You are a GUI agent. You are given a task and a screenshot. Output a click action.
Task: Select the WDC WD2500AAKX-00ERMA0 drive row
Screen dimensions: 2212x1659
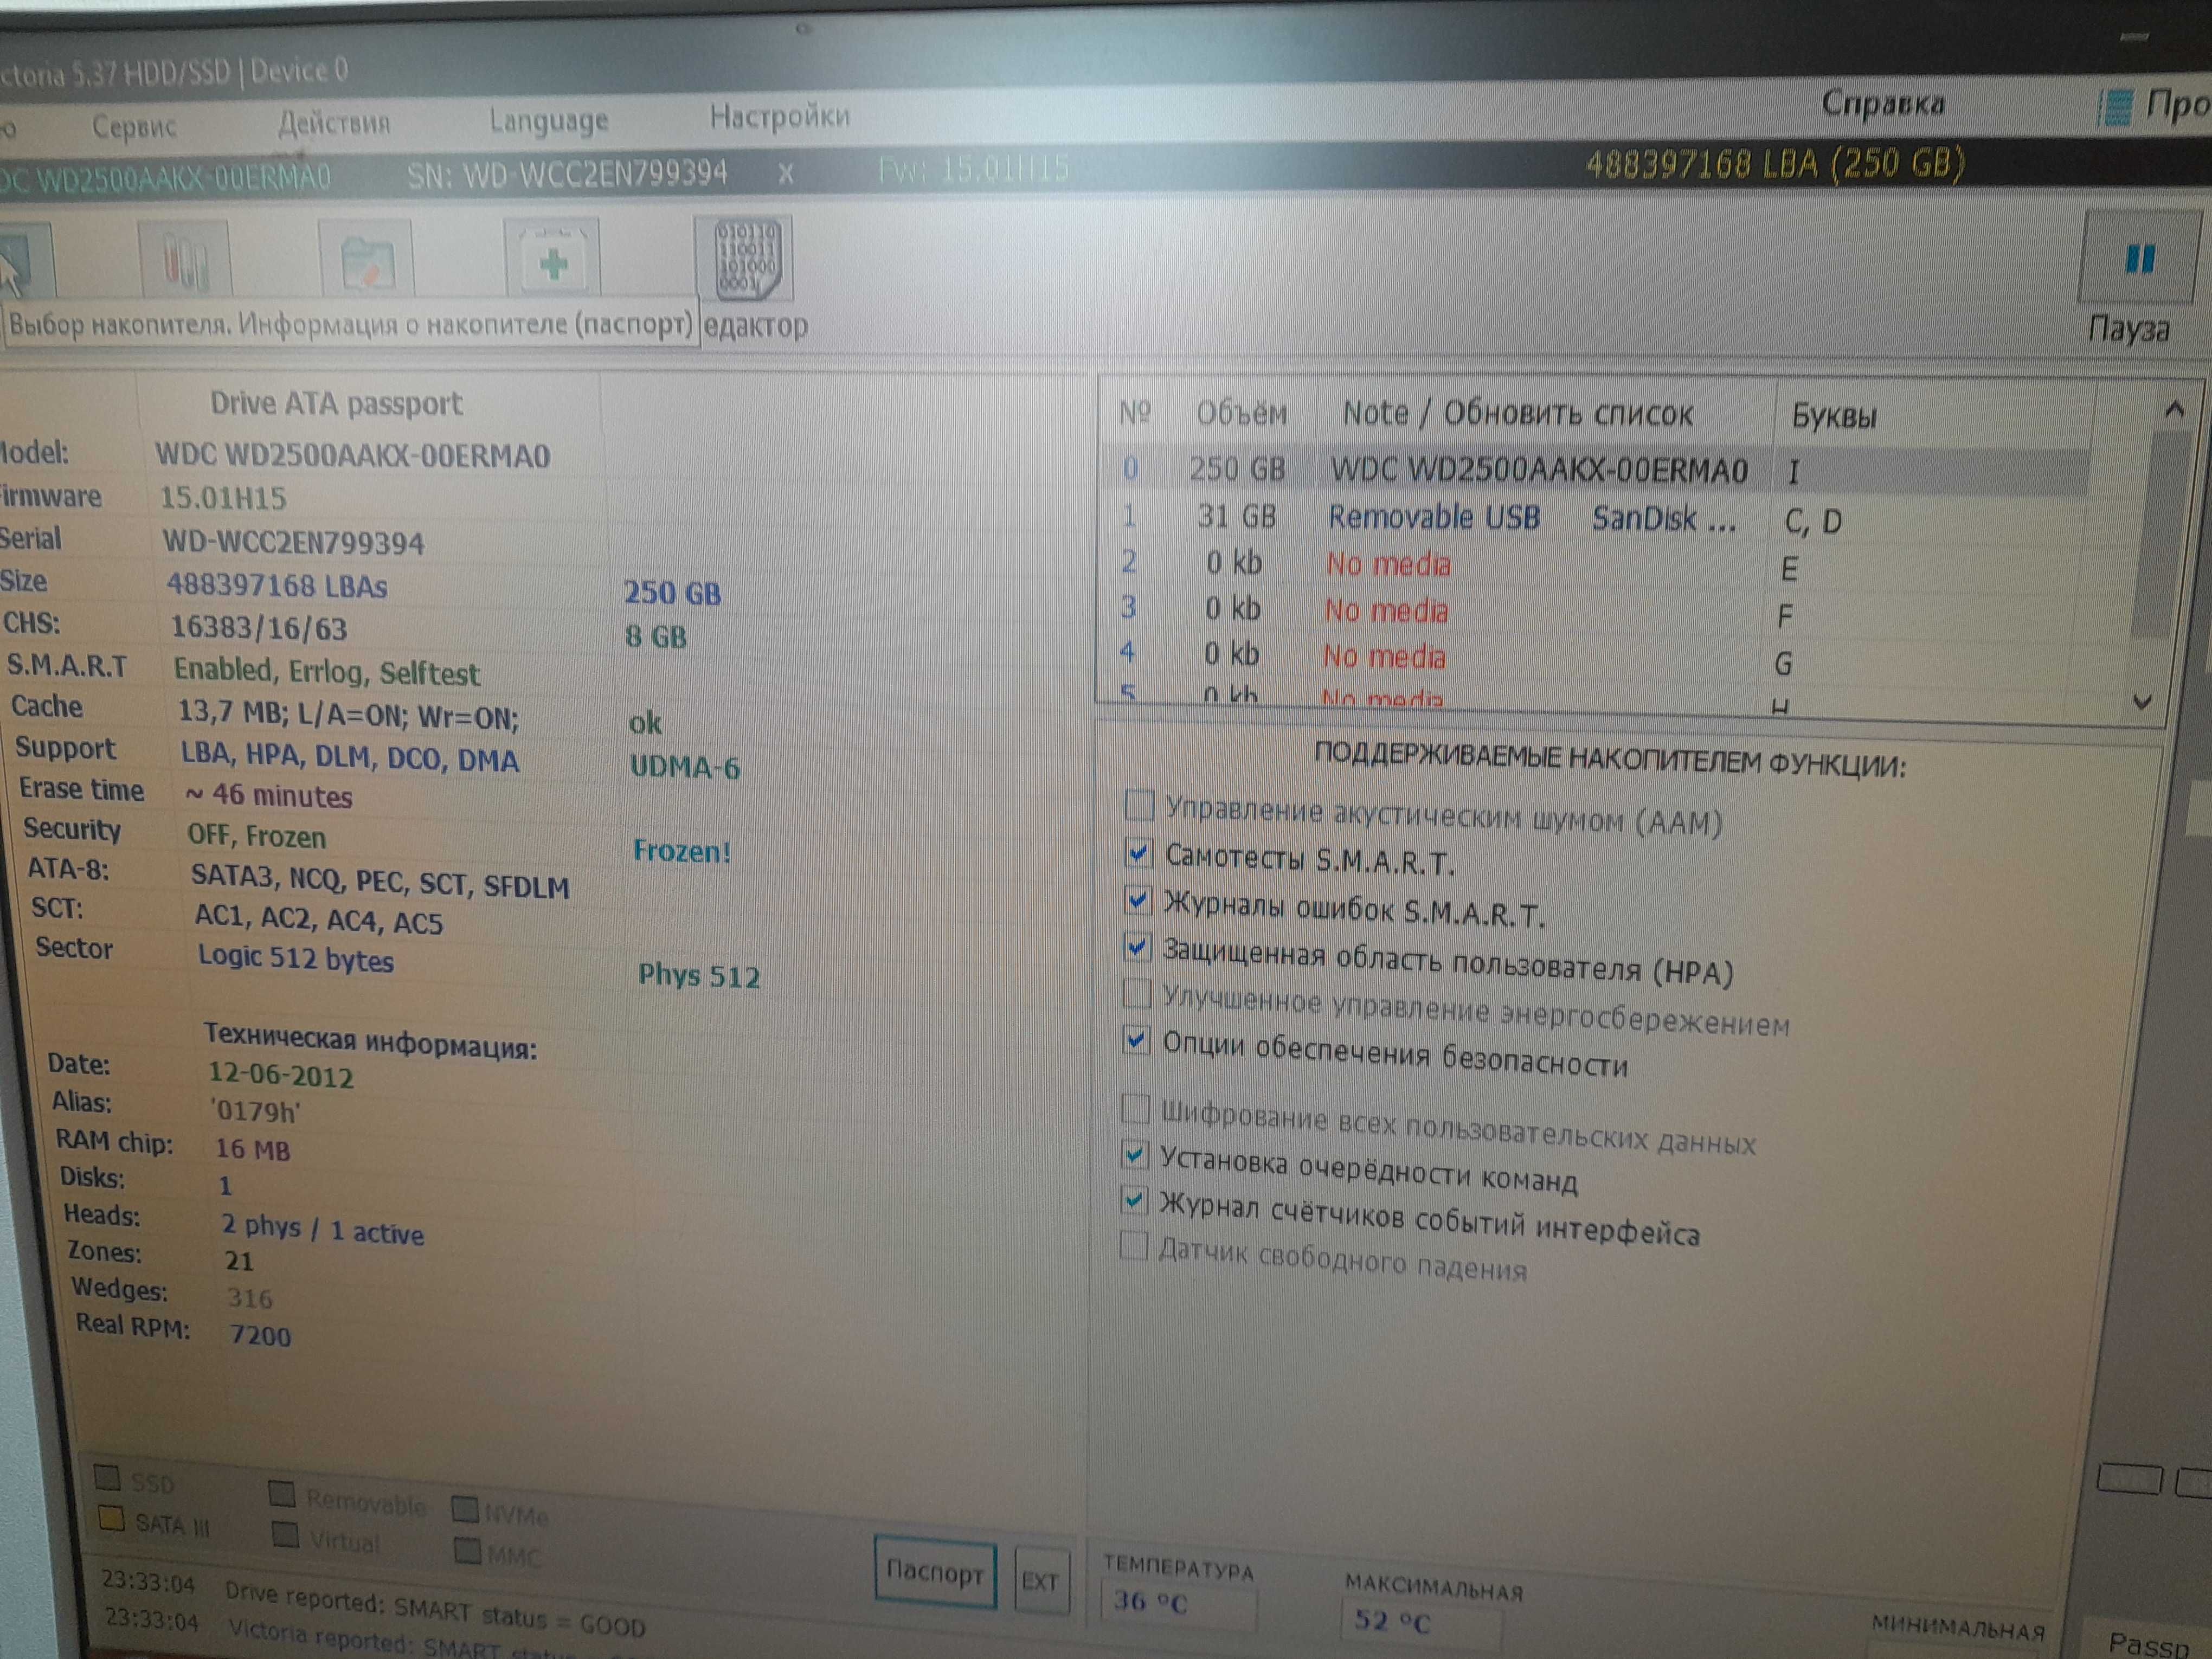click(1595, 470)
